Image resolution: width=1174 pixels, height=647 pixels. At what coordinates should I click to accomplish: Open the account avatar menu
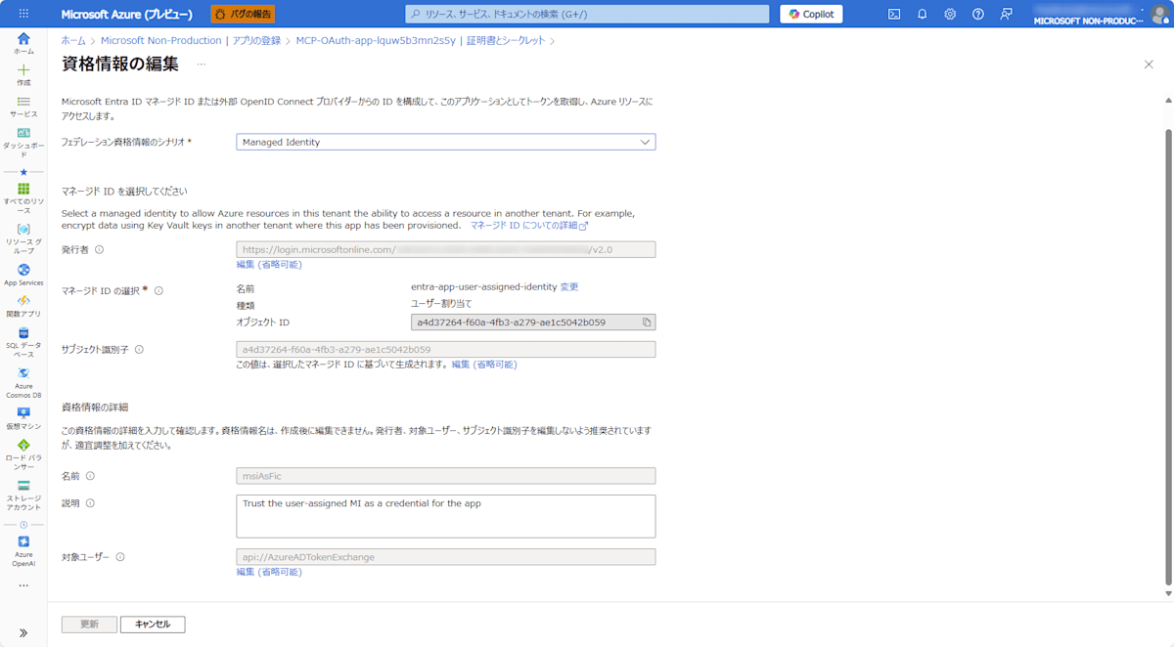tap(1159, 14)
